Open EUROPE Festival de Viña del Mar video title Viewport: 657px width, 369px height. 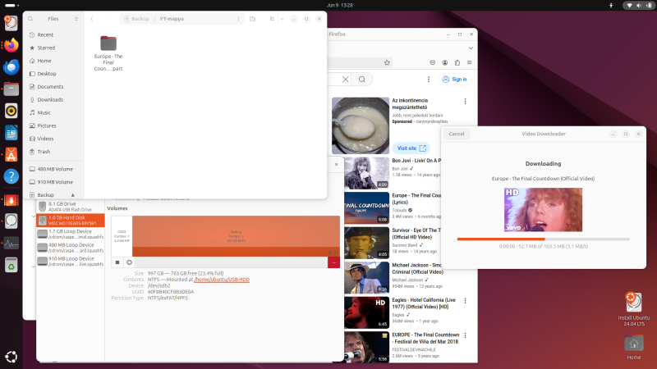click(x=425, y=338)
